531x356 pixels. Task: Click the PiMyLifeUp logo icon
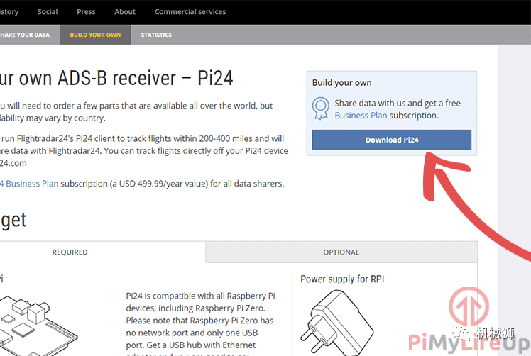[x=469, y=306]
